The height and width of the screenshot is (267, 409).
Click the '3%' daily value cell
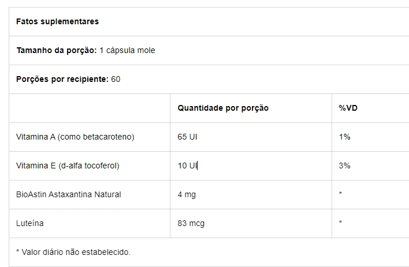coord(345,166)
